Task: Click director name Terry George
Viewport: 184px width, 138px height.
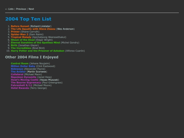Action: 38,88
